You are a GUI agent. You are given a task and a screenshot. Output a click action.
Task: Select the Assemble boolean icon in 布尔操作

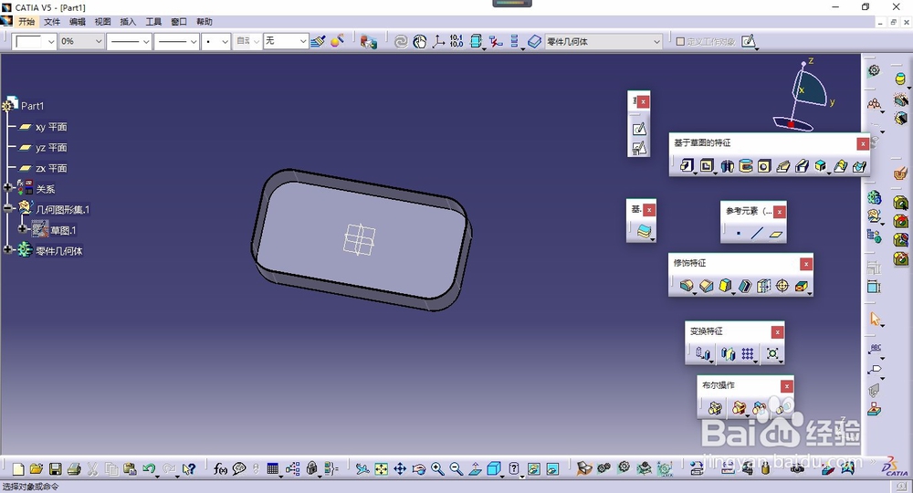715,408
